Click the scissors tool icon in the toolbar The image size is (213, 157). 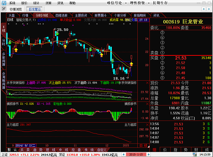[4, 9]
